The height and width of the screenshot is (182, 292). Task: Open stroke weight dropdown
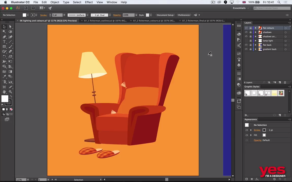click(x=64, y=15)
